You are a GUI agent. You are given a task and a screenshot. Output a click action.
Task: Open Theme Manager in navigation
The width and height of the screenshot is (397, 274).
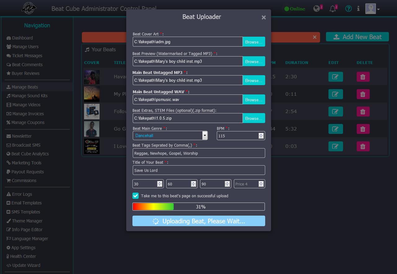pyautogui.click(x=27, y=221)
